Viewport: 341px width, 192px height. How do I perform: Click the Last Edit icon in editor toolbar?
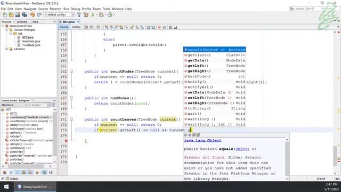click(86, 27)
